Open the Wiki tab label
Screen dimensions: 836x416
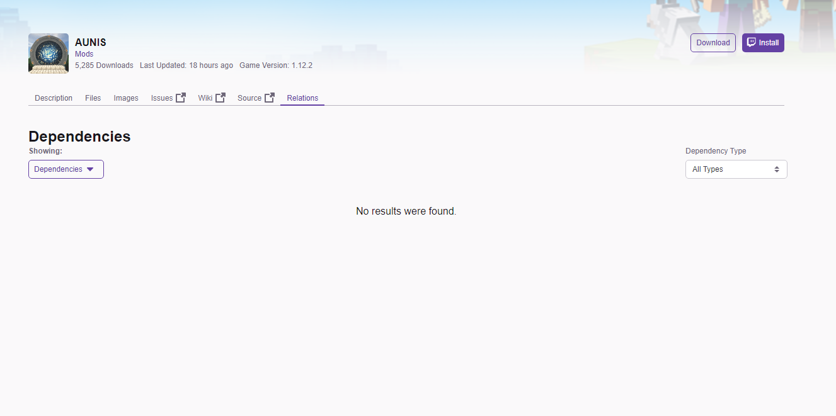click(x=205, y=98)
